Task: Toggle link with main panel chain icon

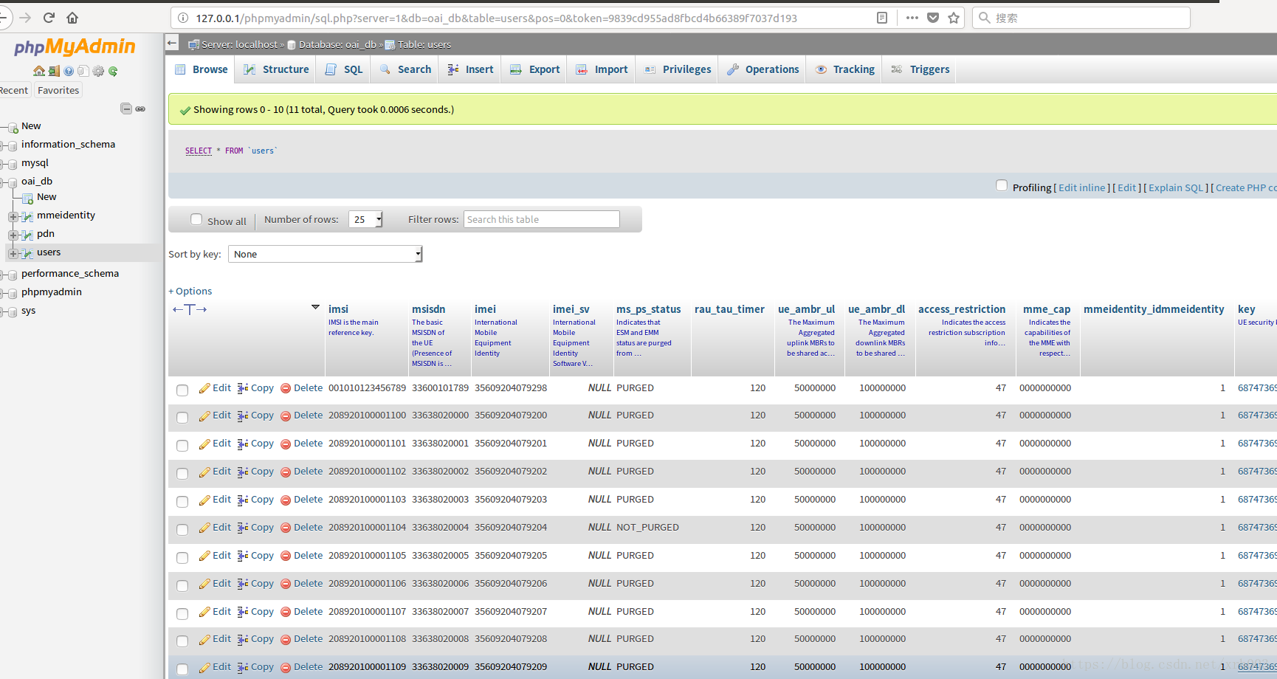Action: point(140,108)
